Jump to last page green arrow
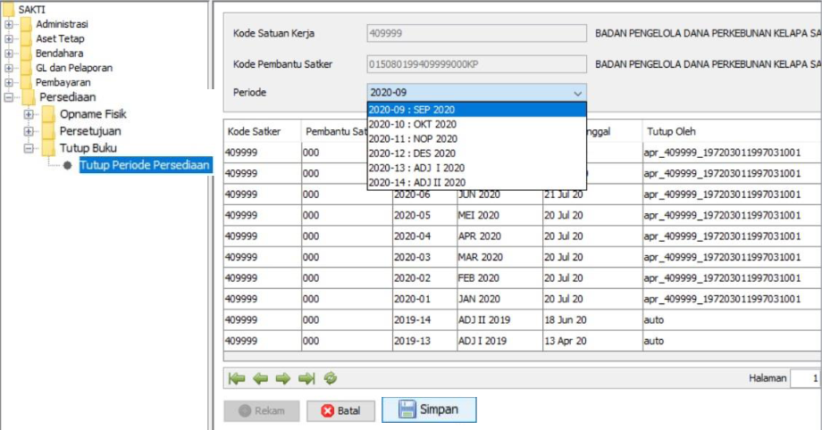Screen dimensions: 822x430 click(x=306, y=378)
